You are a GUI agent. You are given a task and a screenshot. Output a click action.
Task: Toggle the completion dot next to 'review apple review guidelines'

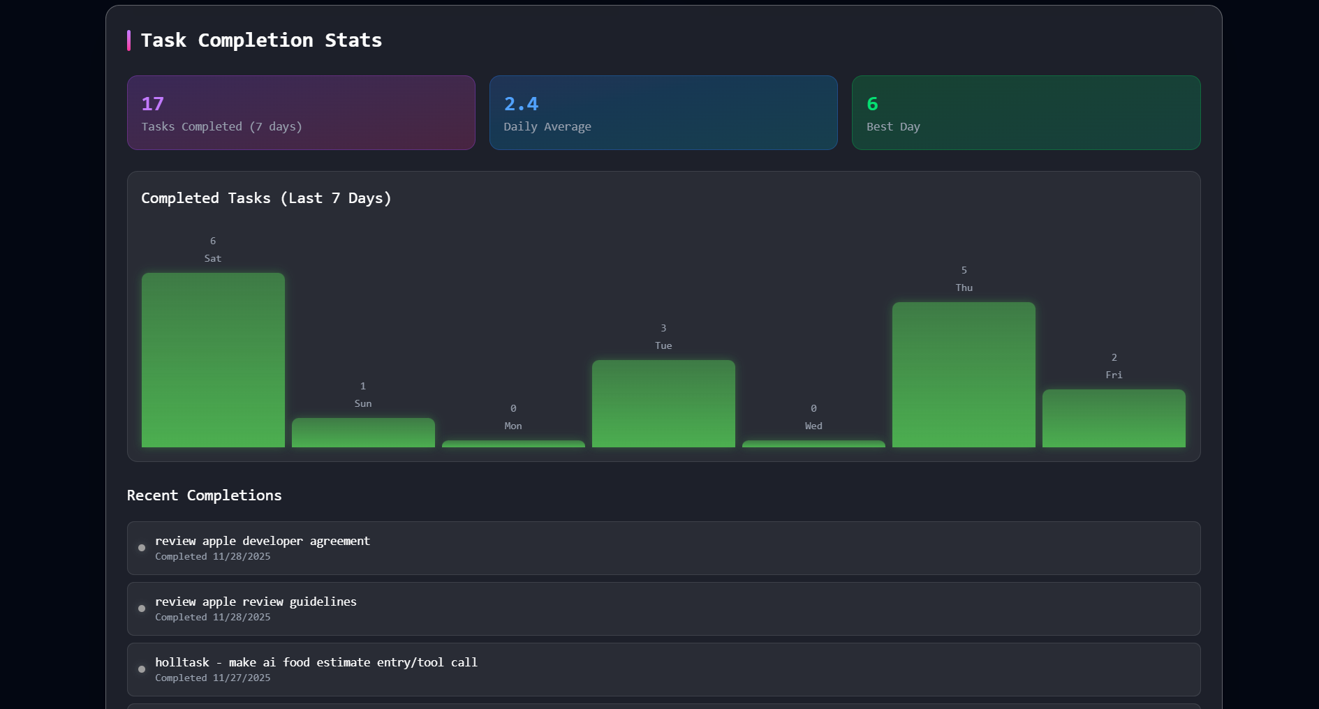click(142, 609)
